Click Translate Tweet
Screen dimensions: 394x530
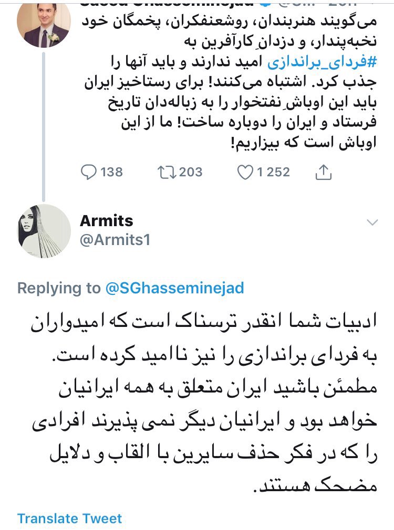[69, 518]
